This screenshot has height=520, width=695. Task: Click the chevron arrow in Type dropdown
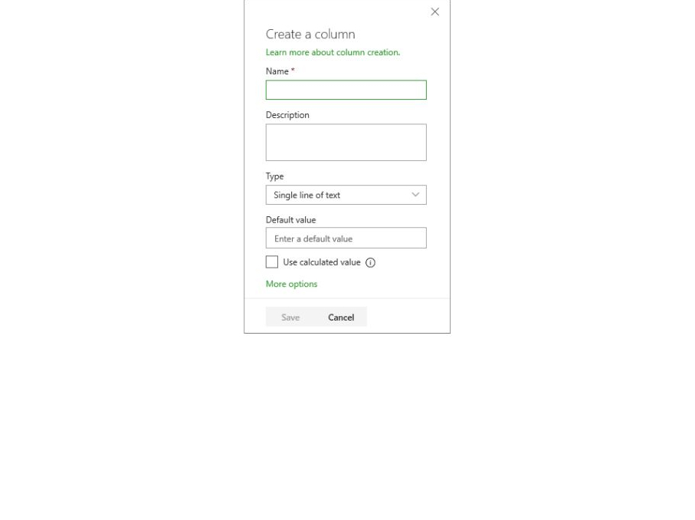pos(415,195)
